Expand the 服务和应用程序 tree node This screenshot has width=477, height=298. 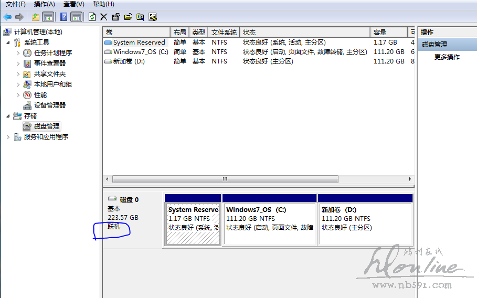8,137
